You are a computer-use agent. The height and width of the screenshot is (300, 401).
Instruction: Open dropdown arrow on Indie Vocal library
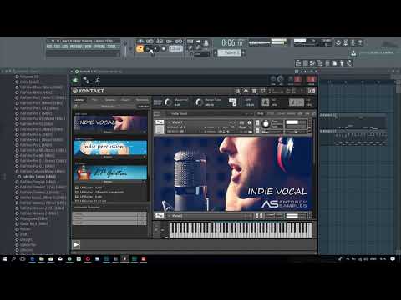tap(145, 132)
